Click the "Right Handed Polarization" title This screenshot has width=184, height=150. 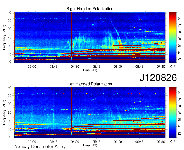90,9
